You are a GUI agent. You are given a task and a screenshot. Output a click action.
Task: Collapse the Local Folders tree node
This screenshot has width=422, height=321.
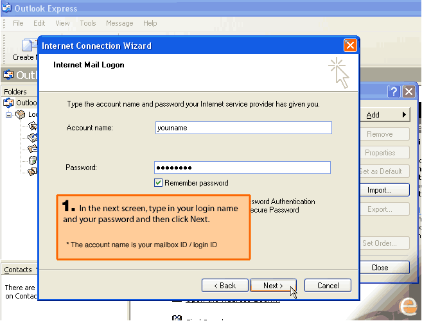[8, 115]
